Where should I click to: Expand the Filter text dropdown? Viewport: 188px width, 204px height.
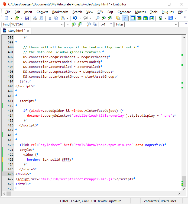(176, 24)
